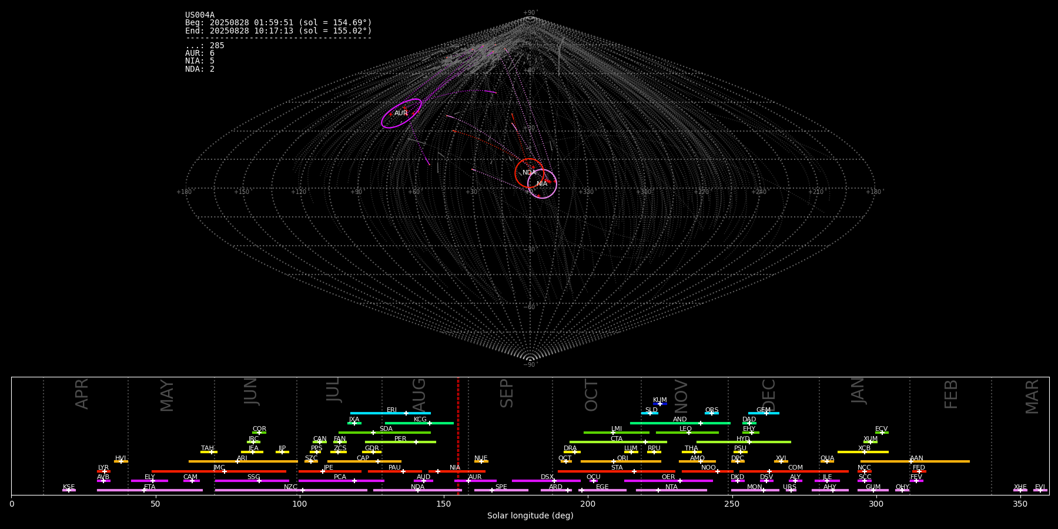The image size is (1058, 529).
Task: Select the ARI shower label
Action: click(x=242, y=458)
